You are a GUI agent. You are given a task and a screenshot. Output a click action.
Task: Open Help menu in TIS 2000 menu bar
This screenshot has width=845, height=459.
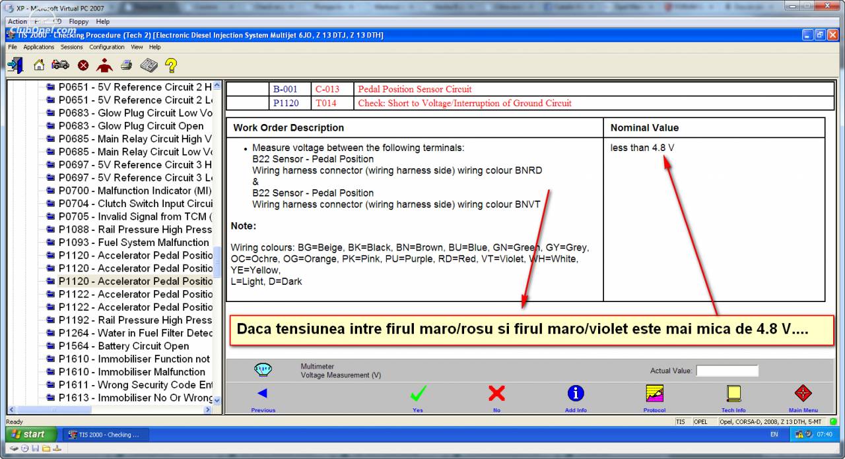click(x=155, y=47)
